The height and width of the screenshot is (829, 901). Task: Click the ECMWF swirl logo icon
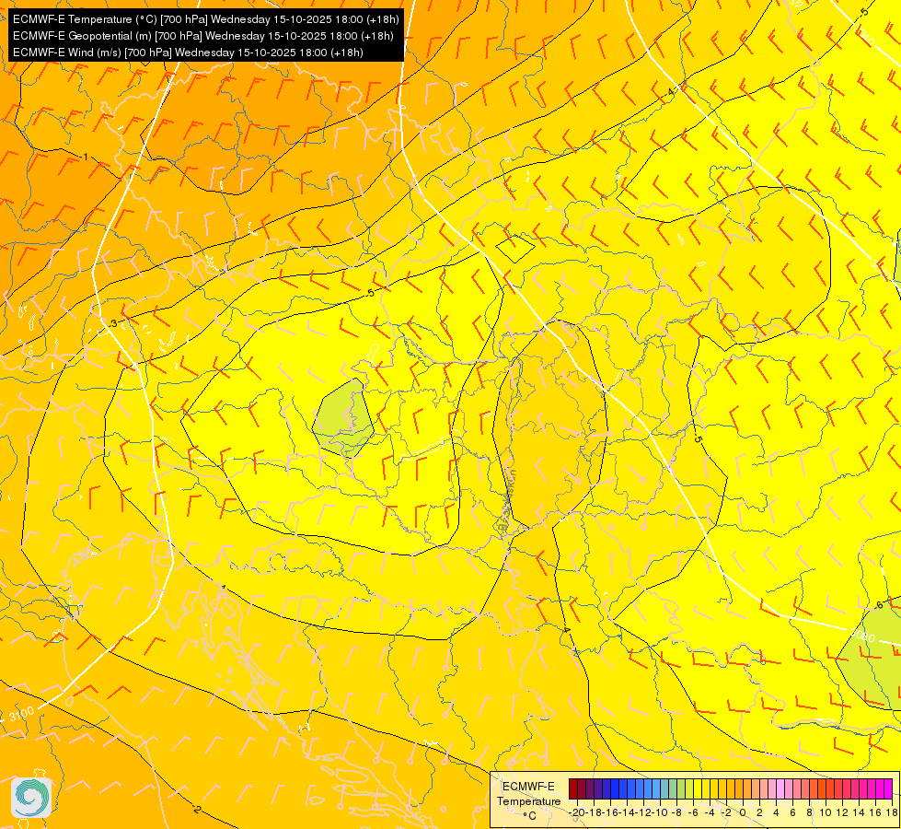(x=31, y=798)
